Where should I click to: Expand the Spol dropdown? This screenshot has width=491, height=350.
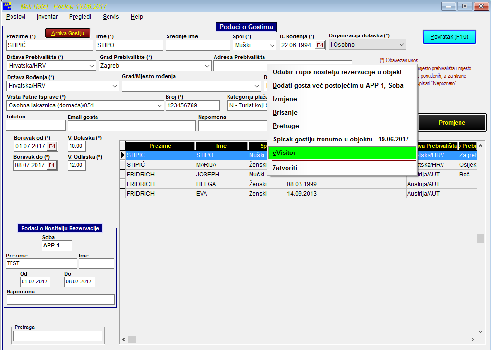click(272, 46)
